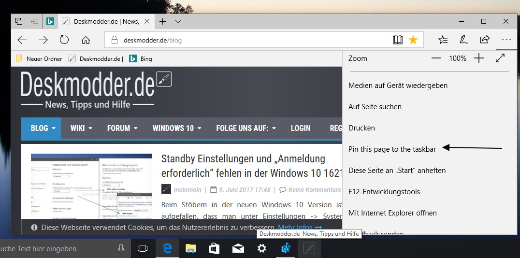Open Task View from the taskbar
The width and height of the screenshot is (520, 258).
[x=142, y=248]
